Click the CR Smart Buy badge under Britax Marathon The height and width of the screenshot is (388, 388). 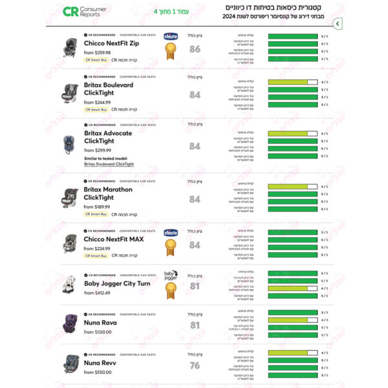pos(96,214)
